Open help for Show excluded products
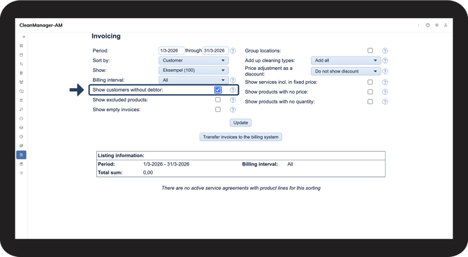 (x=233, y=100)
